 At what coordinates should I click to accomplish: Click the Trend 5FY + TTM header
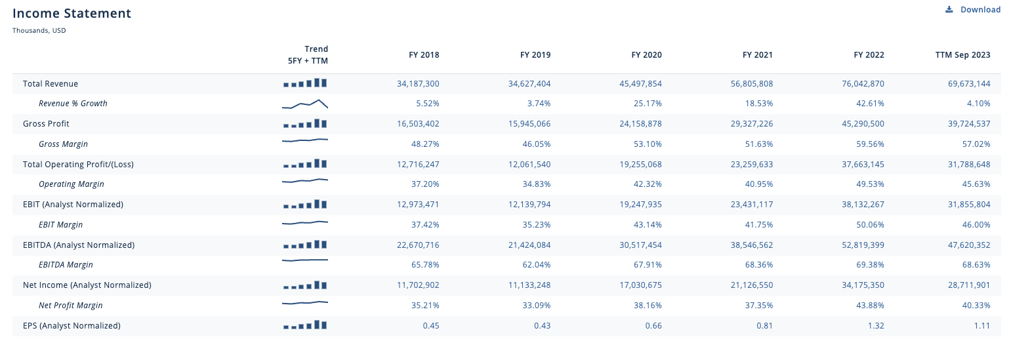click(308, 55)
